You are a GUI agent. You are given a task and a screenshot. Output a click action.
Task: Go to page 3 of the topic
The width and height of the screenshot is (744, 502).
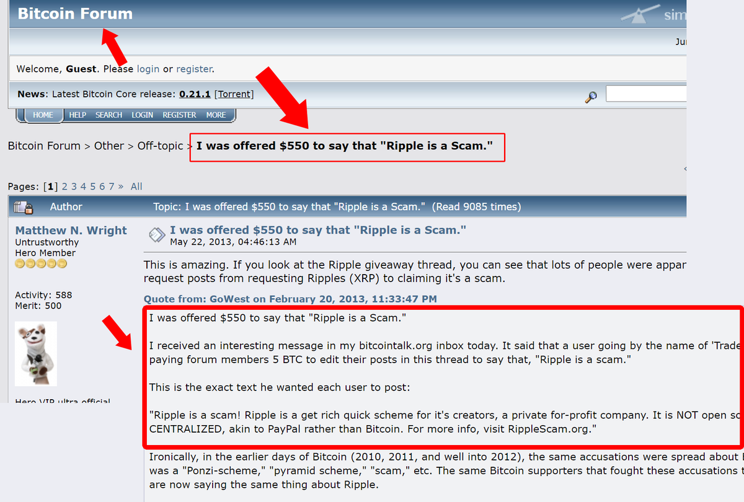coord(74,187)
